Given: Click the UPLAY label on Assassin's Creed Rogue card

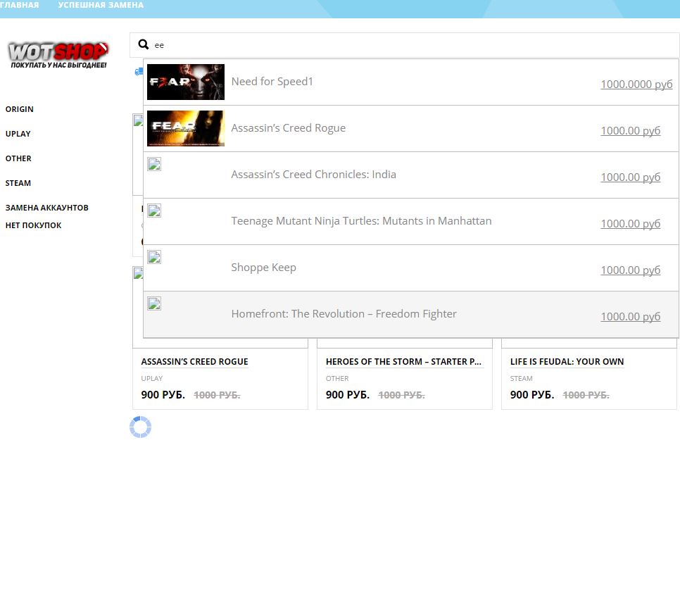Looking at the screenshot, I should (152, 379).
